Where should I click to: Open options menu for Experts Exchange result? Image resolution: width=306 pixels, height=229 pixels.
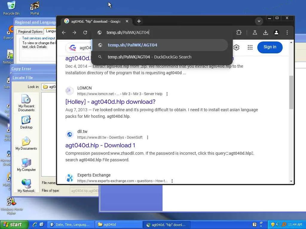point(172,181)
